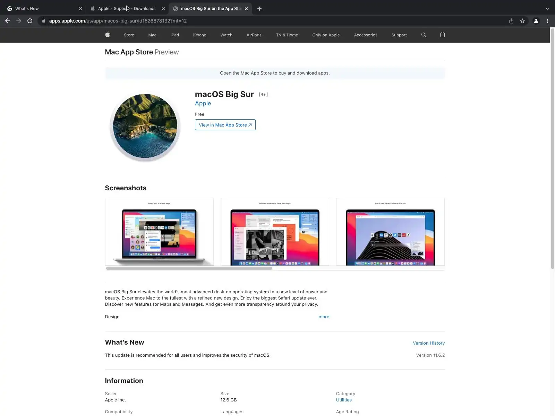Viewport: 555px width, 416px height.
Task: Open the Store menu item
Action: pyautogui.click(x=129, y=35)
